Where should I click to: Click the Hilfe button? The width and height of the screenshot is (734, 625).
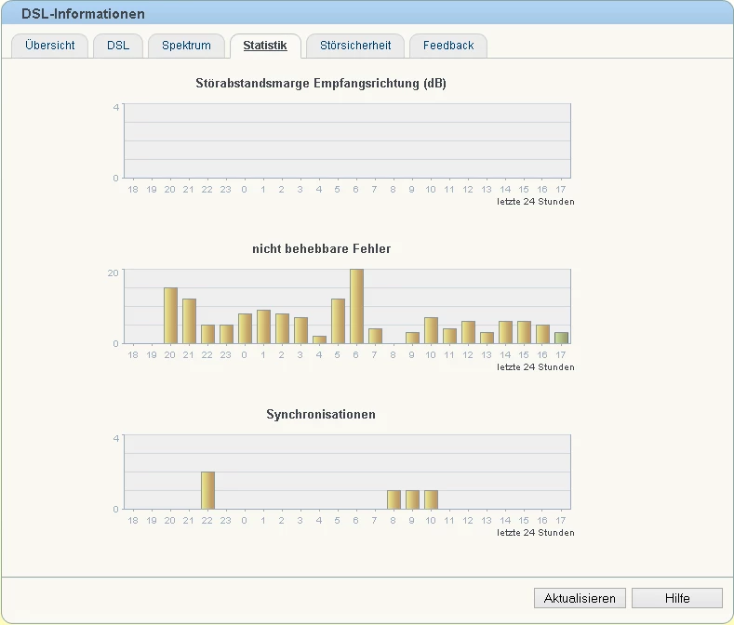tap(676, 598)
